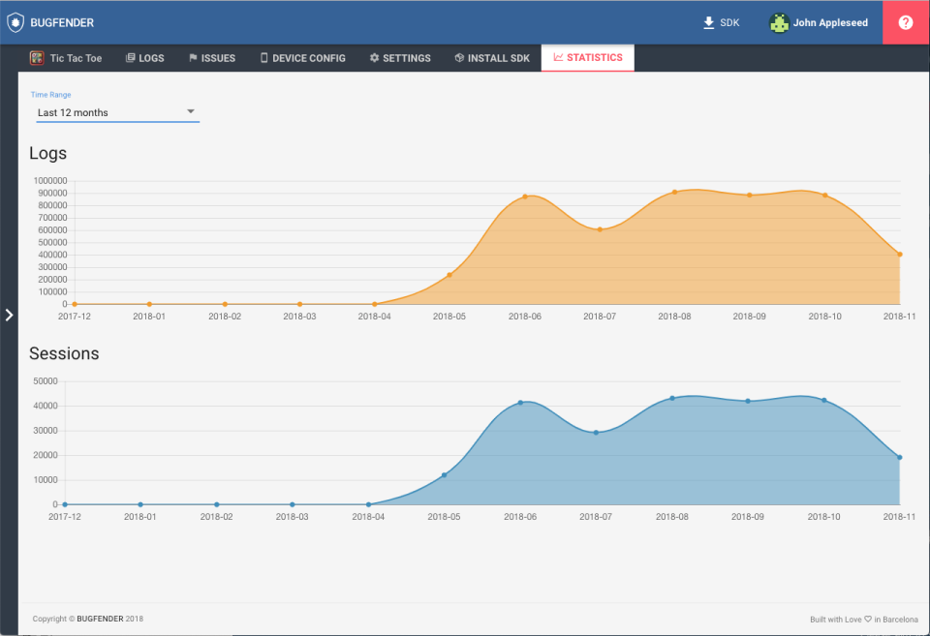Click the Logs tab icon
Viewport: 930px width, 636px height.
coord(129,57)
